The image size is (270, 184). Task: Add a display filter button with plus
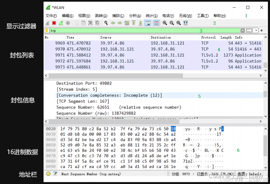[262, 31]
